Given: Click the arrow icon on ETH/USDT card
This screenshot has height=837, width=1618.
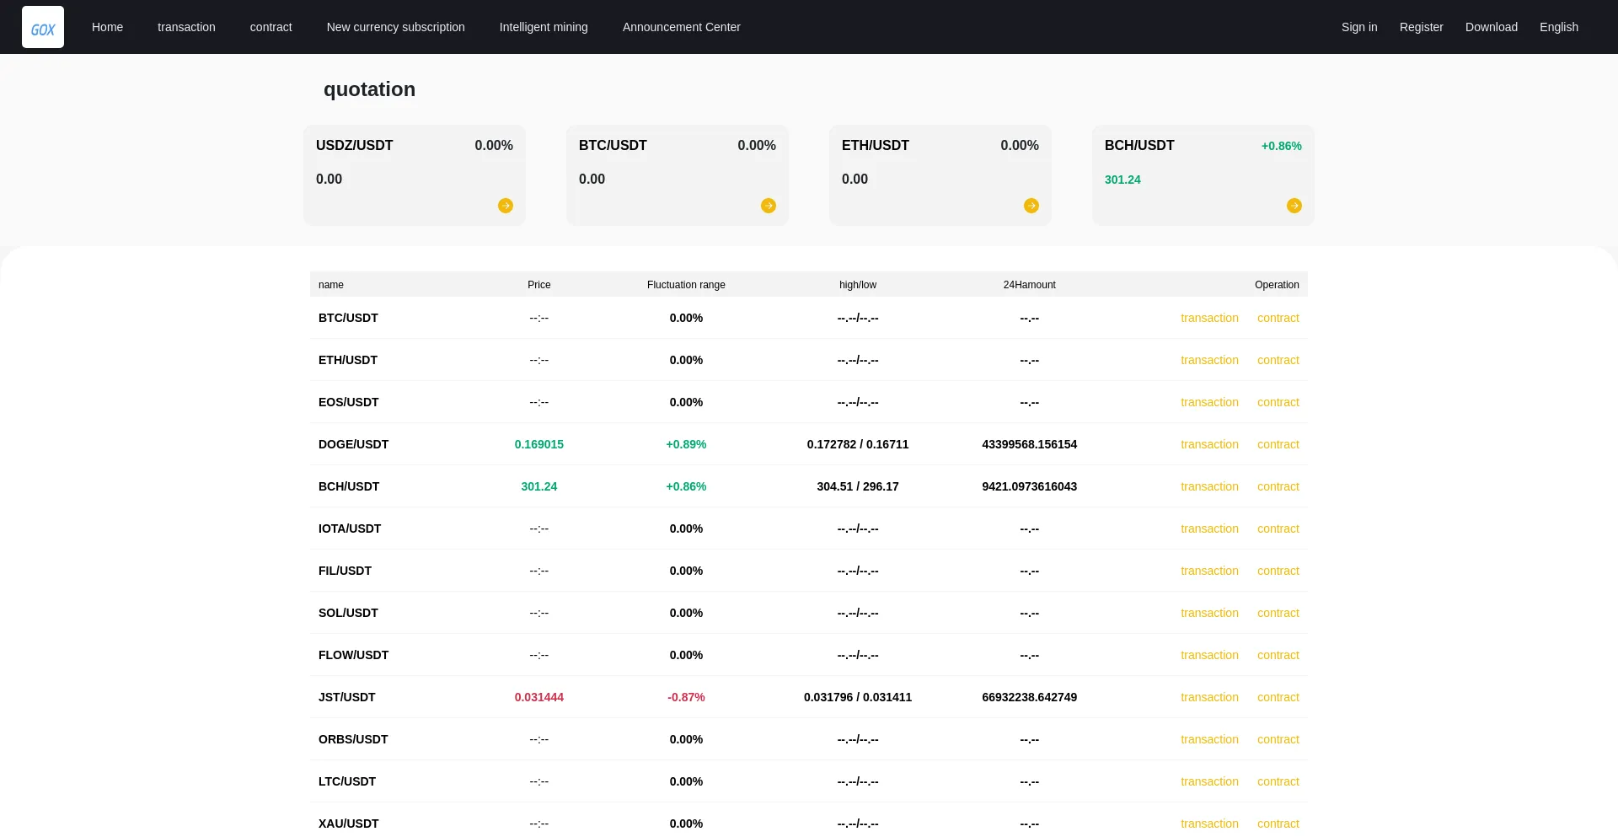Looking at the screenshot, I should coord(1031,206).
